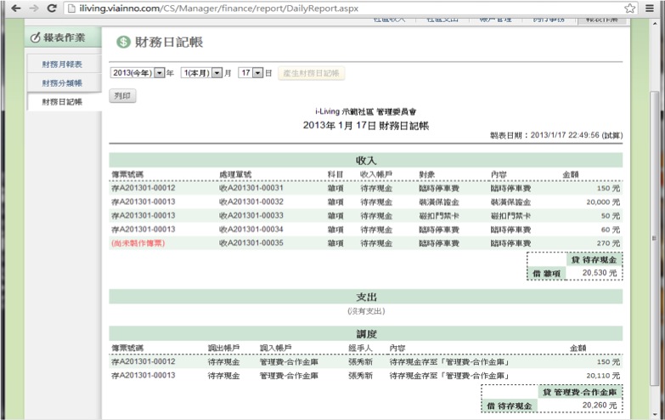Viewport: 665px width, 420px height.
Task: Select 財務日記帳 in the sidebar
Action: point(62,102)
